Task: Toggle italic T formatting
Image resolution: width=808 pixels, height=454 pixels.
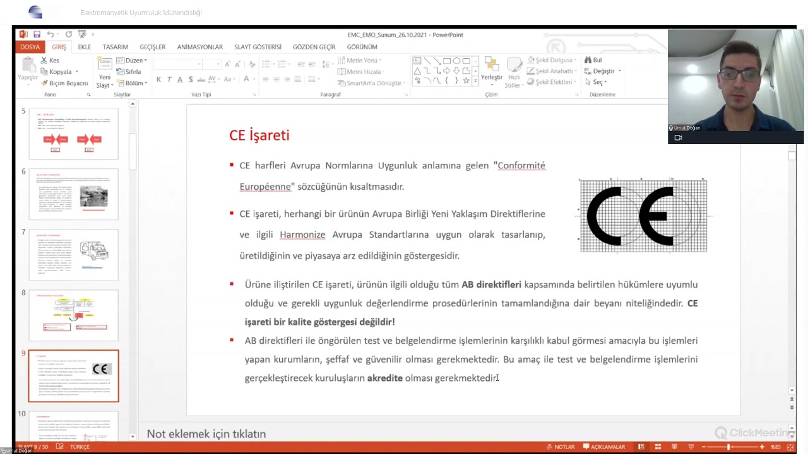Action: 169,79
